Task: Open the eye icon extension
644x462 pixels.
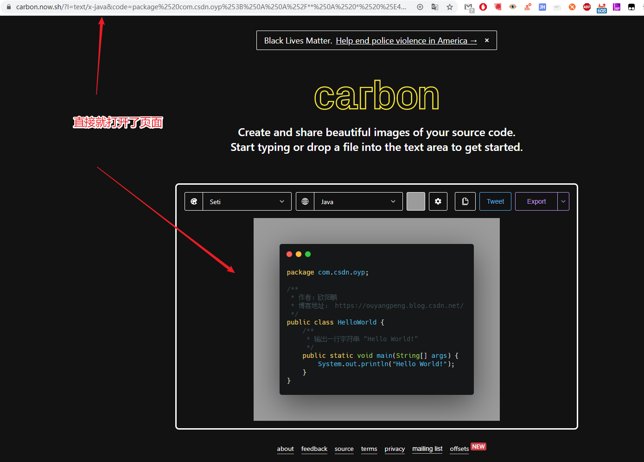Action: [513, 7]
